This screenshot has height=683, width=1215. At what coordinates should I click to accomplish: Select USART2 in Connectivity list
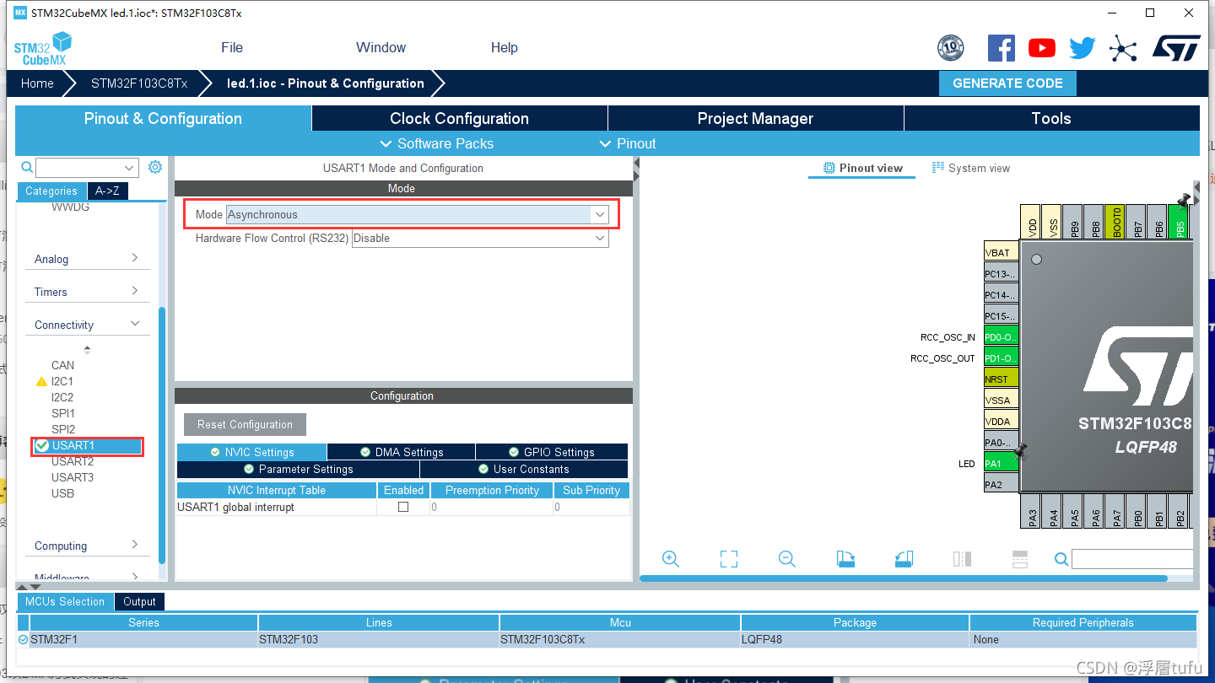pos(73,461)
